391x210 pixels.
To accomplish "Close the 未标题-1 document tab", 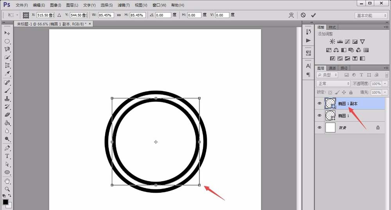I will [x=90, y=24].
